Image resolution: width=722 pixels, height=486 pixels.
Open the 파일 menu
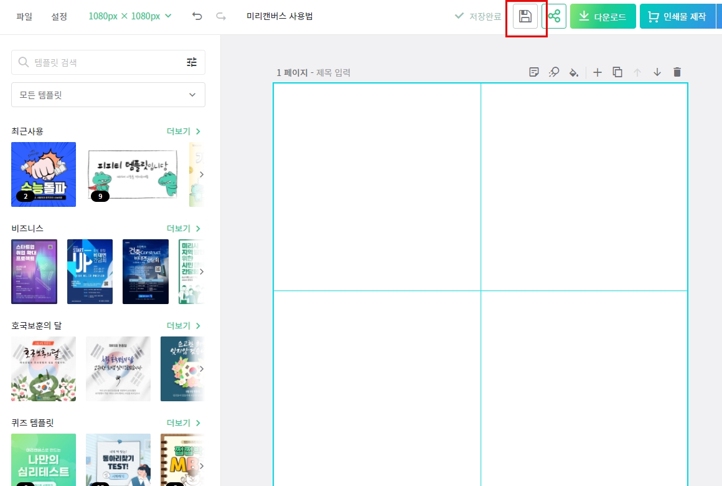(24, 17)
